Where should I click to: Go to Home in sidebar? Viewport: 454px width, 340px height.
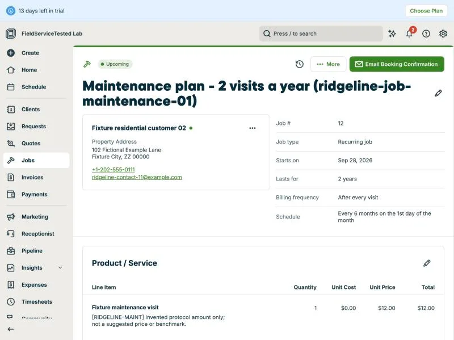point(30,70)
